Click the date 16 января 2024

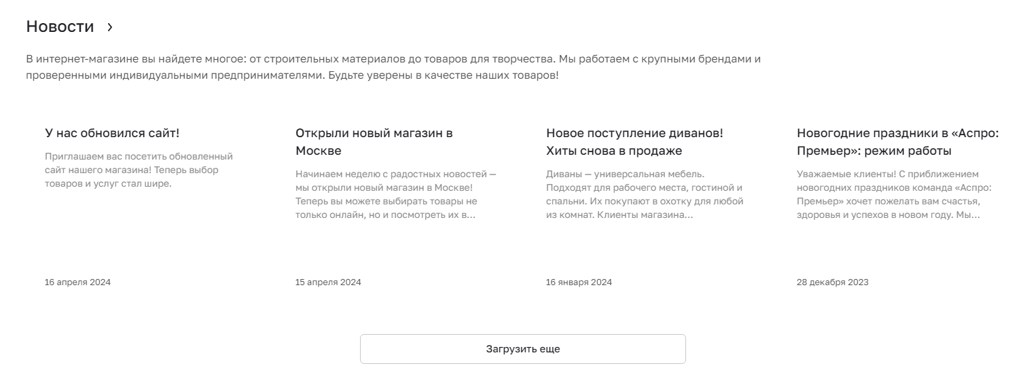pos(579,282)
